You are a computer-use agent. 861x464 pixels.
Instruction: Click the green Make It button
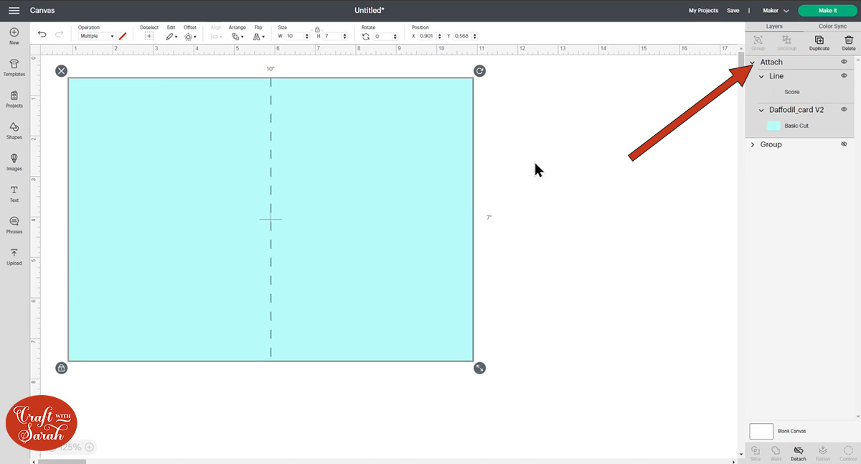[827, 11]
